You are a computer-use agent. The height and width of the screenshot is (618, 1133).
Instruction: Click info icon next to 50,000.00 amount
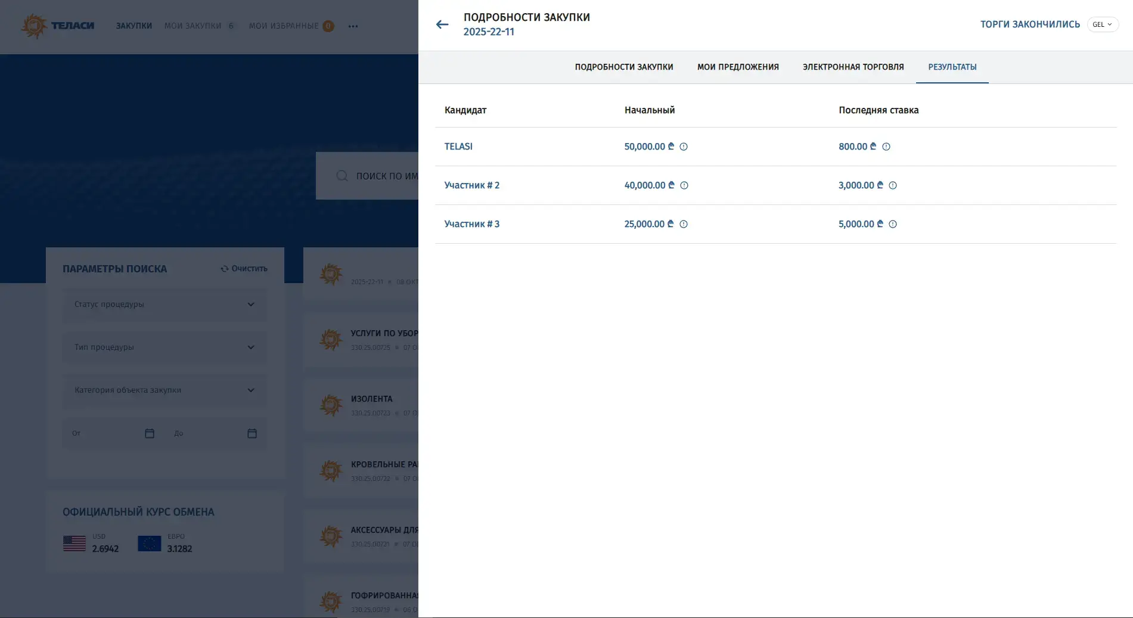click(684, 147)
